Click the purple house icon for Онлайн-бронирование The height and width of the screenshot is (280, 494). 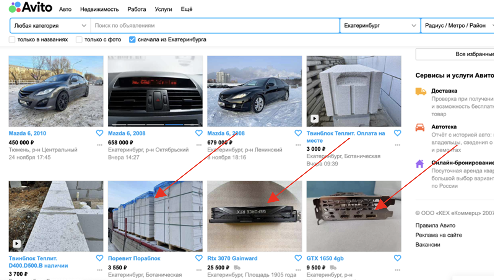420,164
